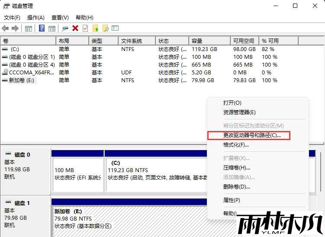Click the folder with green arrow icon
325x237 pixels.
pyautogui.click(x=95, y=28)
